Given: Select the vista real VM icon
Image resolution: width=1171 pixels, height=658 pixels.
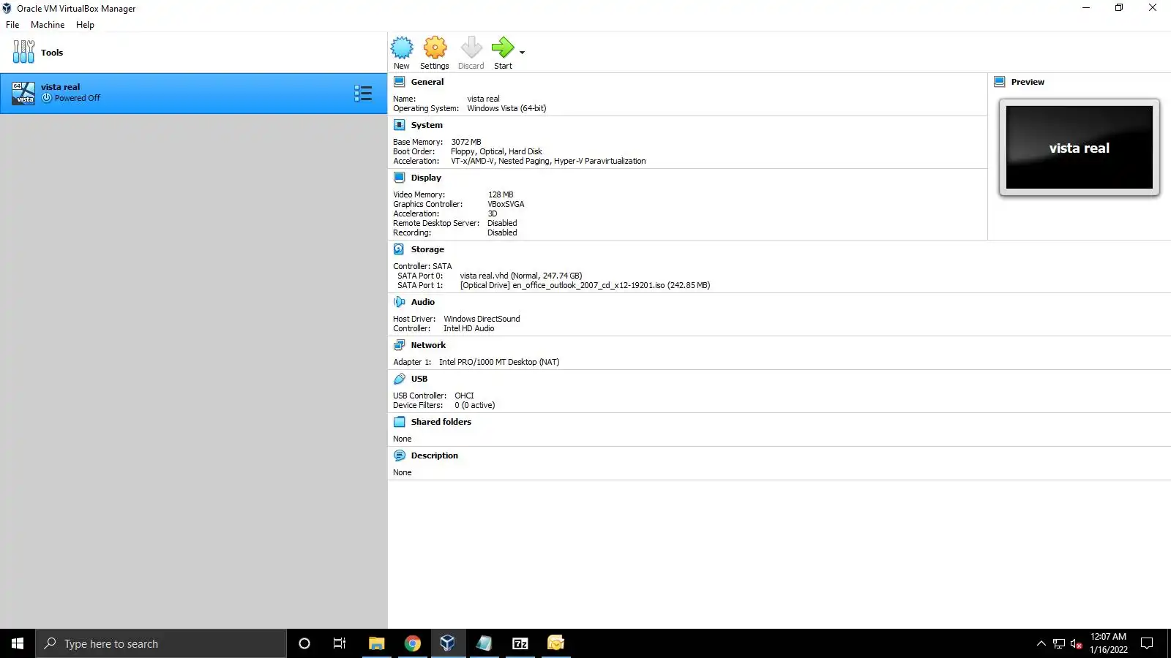Looking at the screenshot, I should [x=23, y=93].
